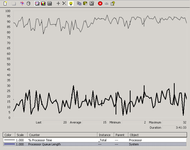This screenshot has height=150, width=190.
Task: Sort by Instance column header
Action: pyautogui.click(x=106, y=135)
